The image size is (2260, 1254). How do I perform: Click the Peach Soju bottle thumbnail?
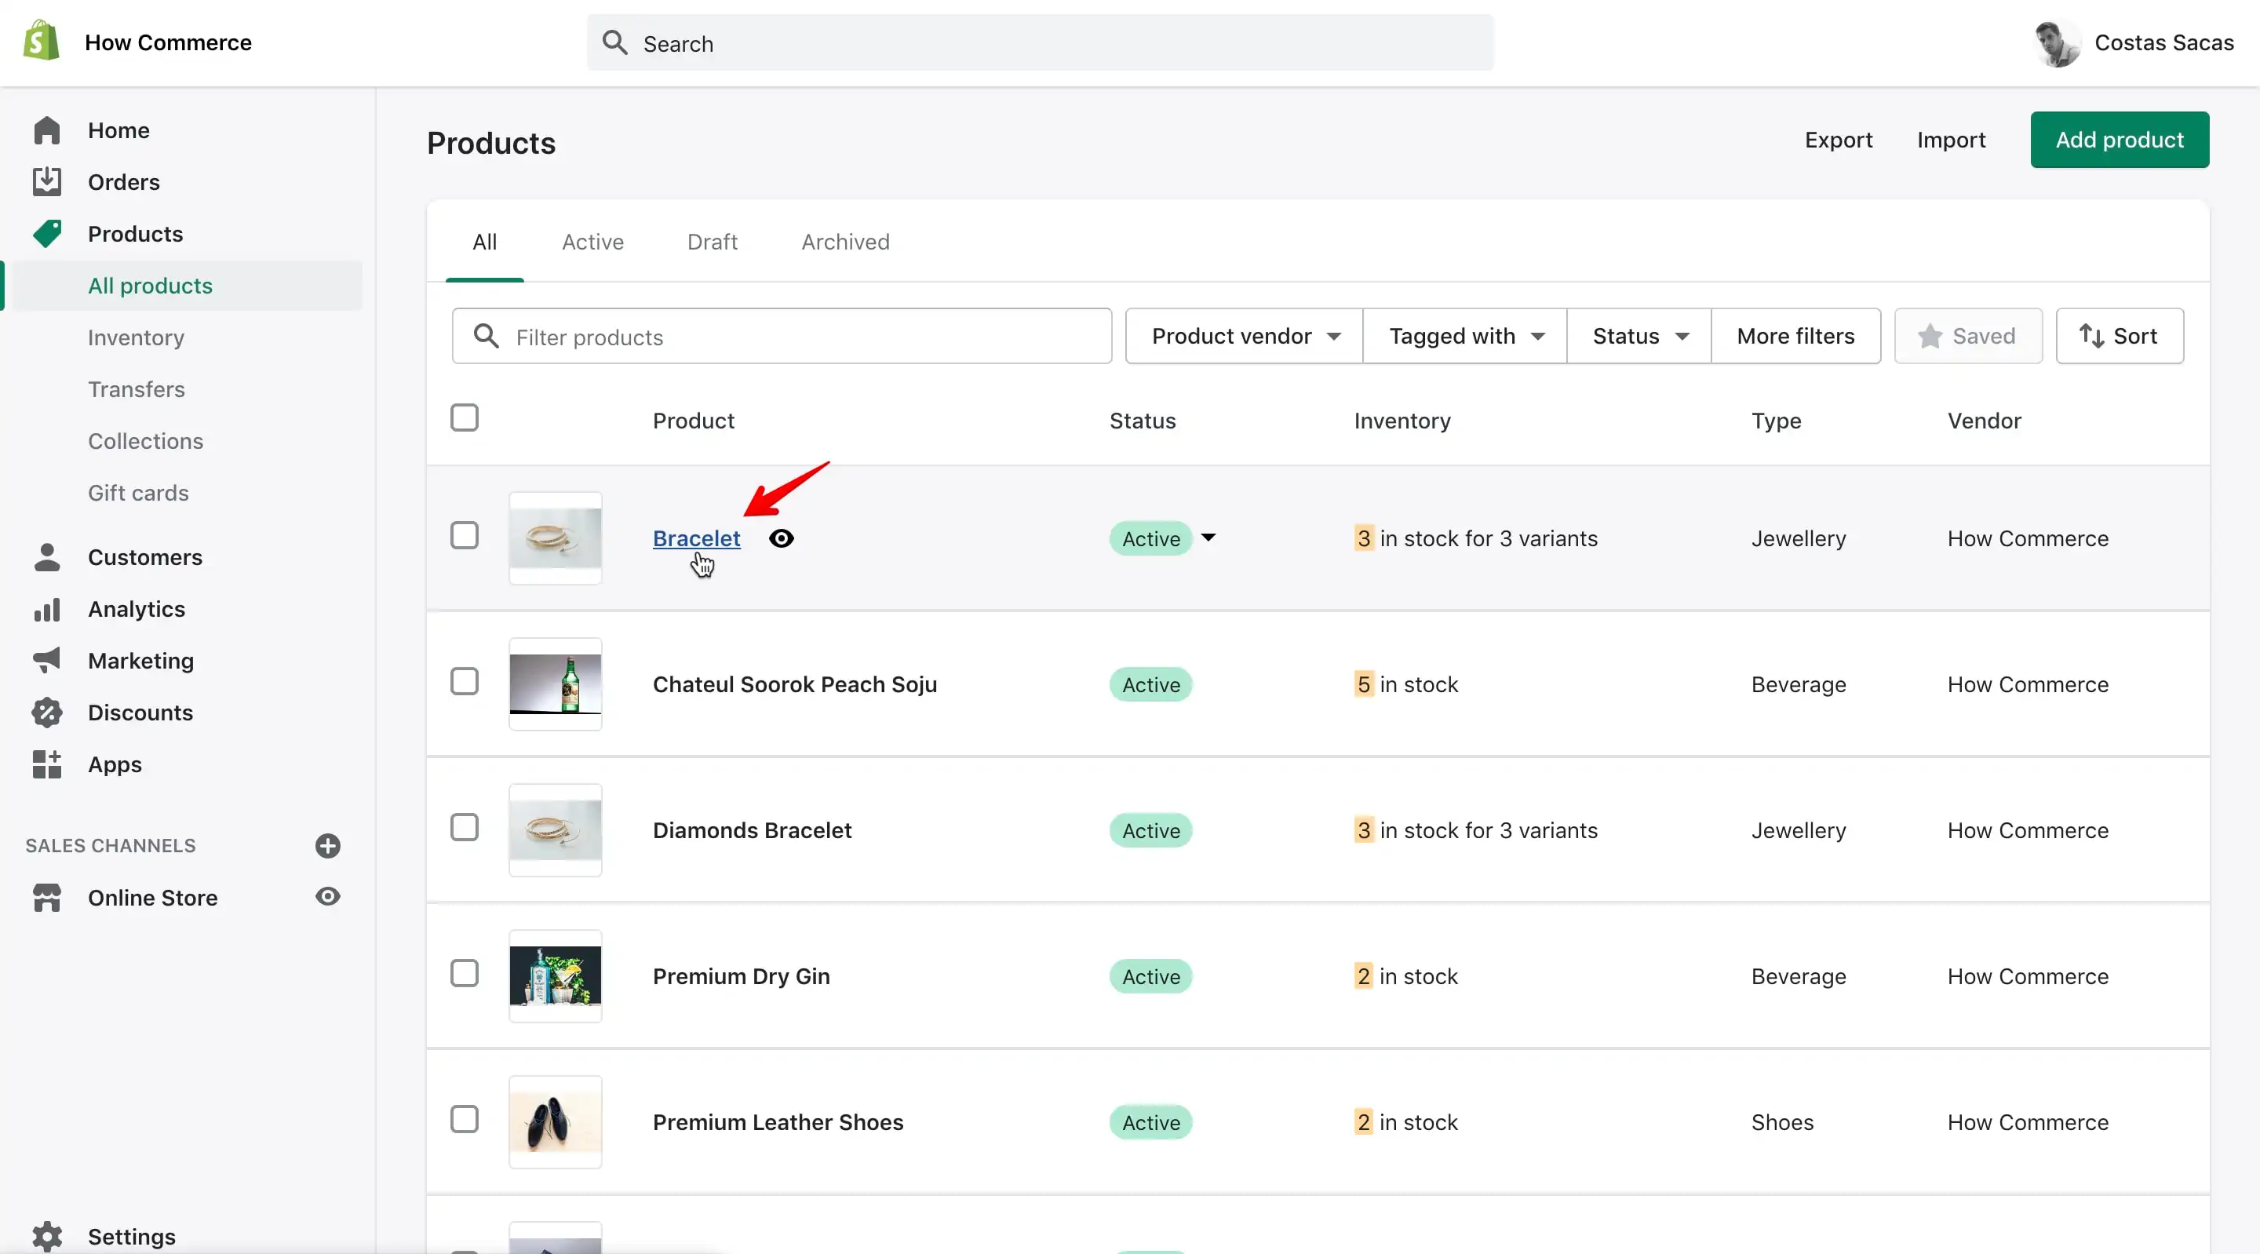[x=556, y=684]
